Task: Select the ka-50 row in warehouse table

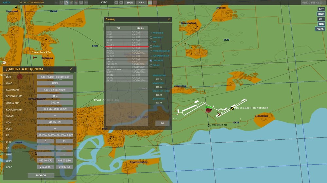Action: tap(127, 59)
